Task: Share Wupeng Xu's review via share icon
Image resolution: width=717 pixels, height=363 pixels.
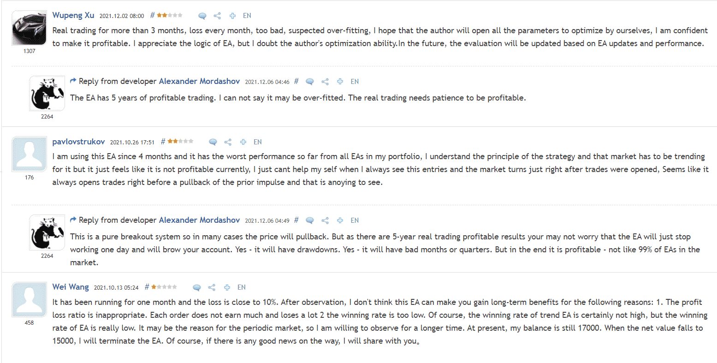Action: [217, 16]
